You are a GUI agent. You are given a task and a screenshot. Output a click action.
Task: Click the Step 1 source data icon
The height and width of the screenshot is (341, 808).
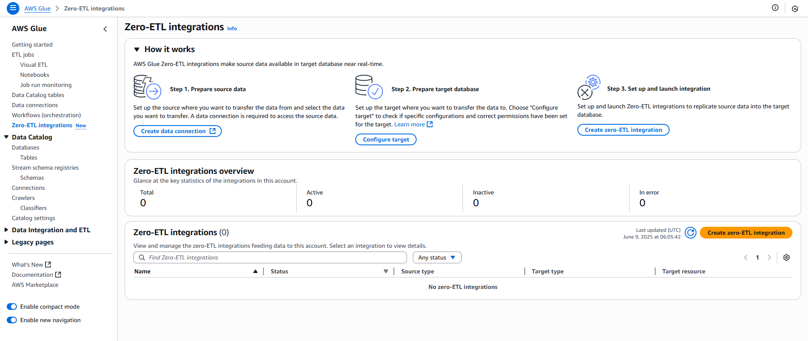point(147,87)
